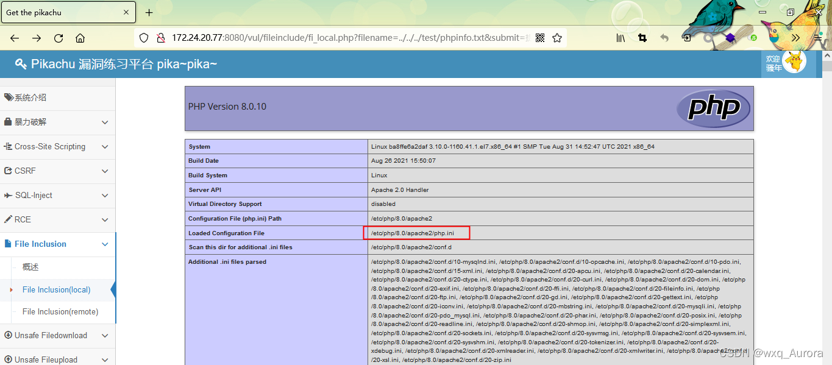Viewport: 832px width, 365px height.
Task: Click the 'Pikachu 漏洞练习平台 pika~pika~' title
Action: 124,64
